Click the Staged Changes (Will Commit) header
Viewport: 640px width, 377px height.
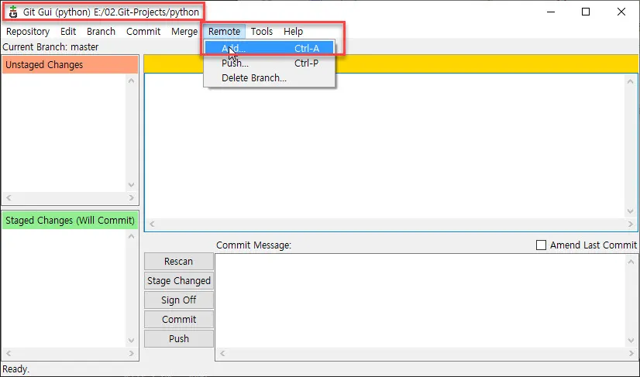[70, 221]
